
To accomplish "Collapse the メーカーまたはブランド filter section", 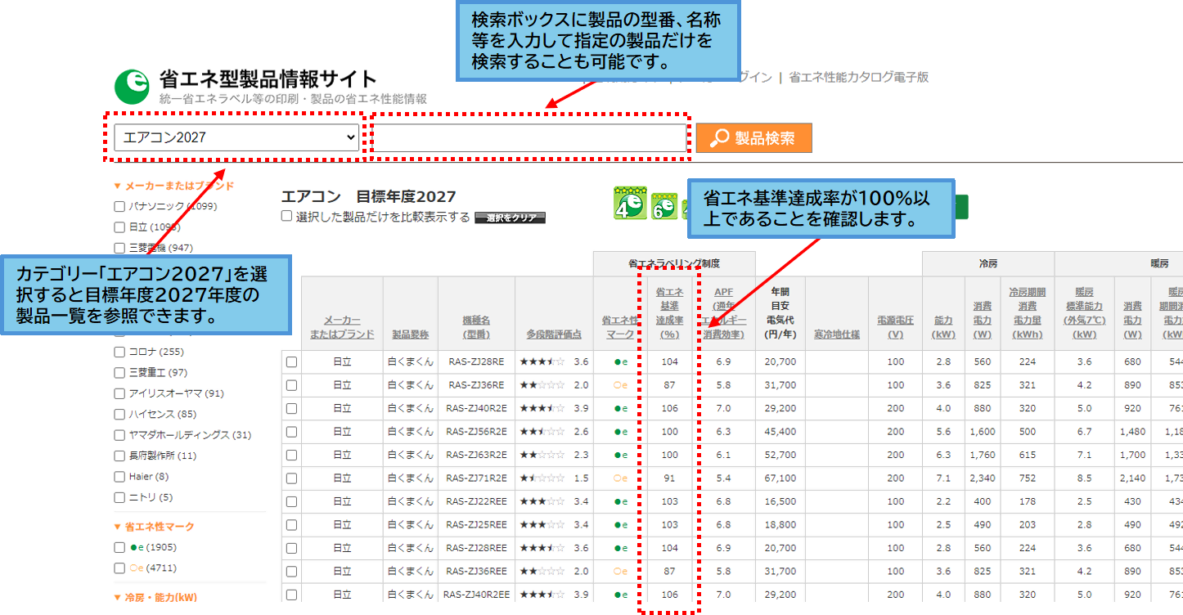I will (173, 186).
